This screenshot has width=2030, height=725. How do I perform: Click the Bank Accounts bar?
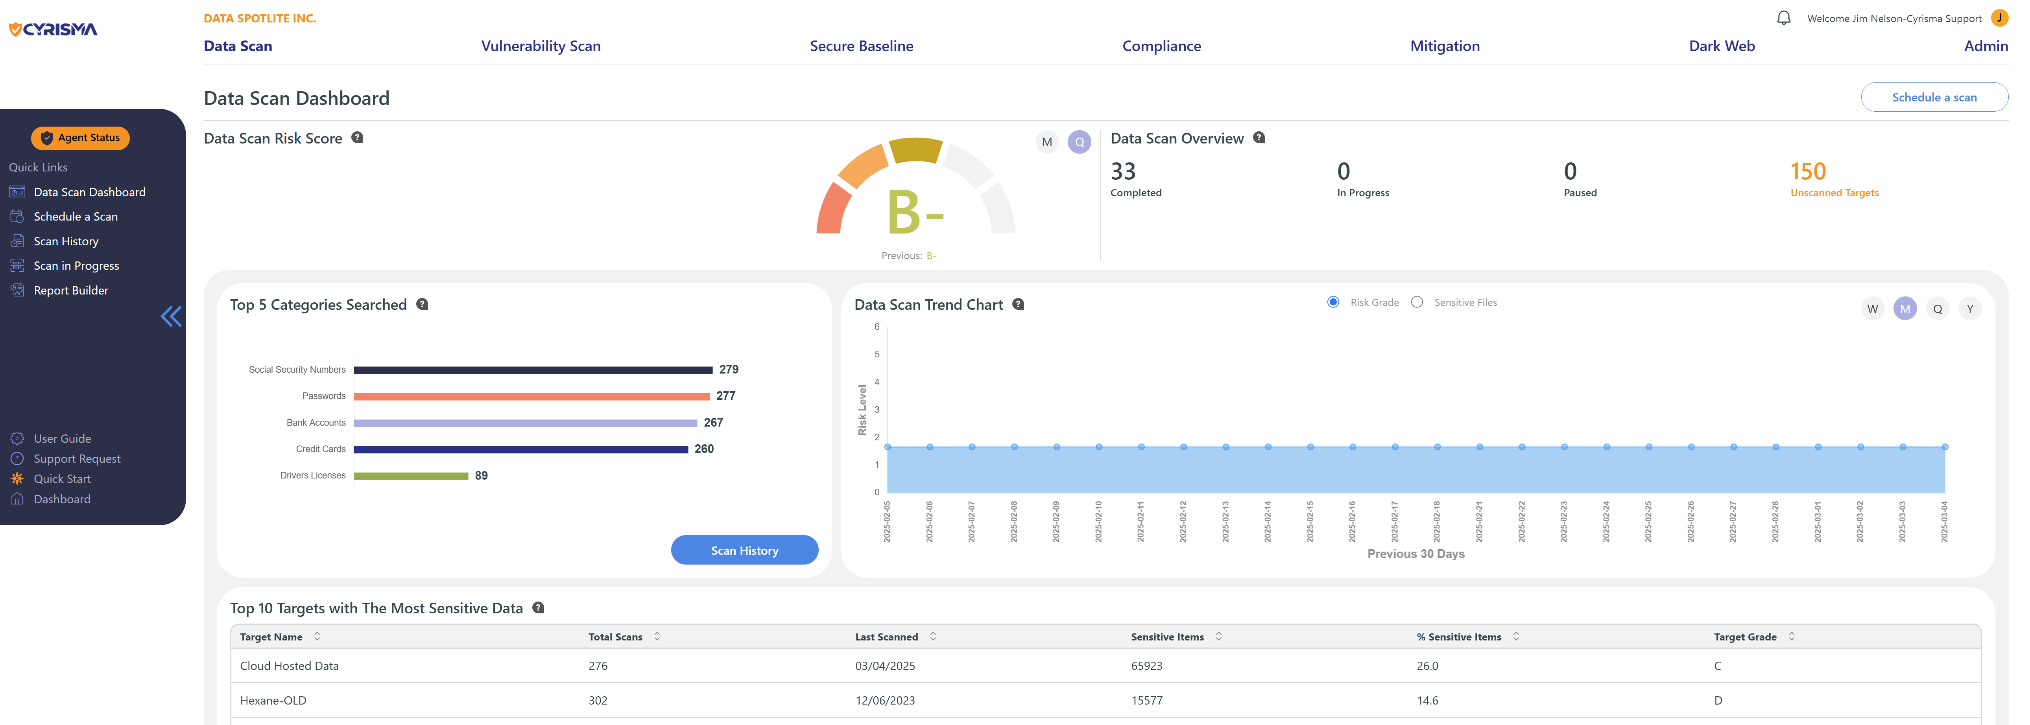[x=526, y=423]
